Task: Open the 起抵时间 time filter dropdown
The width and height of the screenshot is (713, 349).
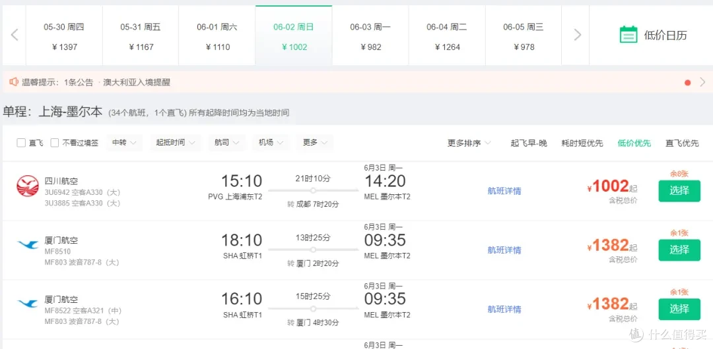Action: point(176,142)
